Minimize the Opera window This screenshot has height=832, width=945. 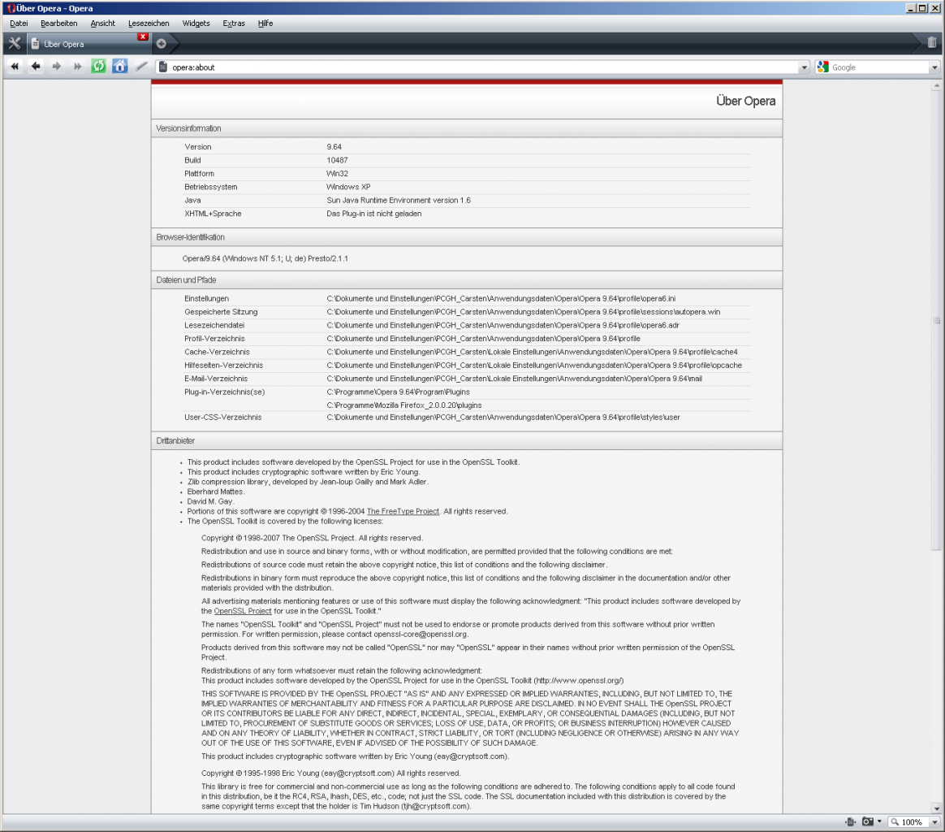pyautogui.click(x=911, y=8)
